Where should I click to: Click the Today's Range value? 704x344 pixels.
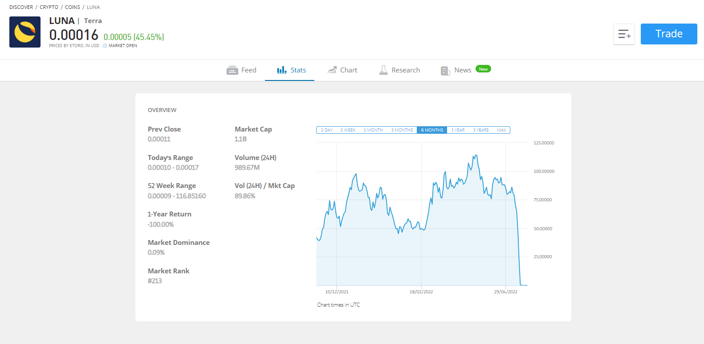(173, 168)
